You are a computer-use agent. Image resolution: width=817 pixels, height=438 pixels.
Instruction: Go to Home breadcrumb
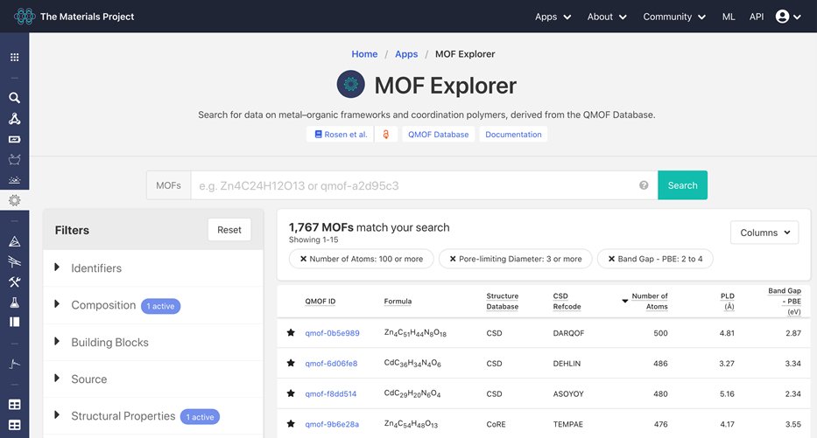click(x=364, y=54)
